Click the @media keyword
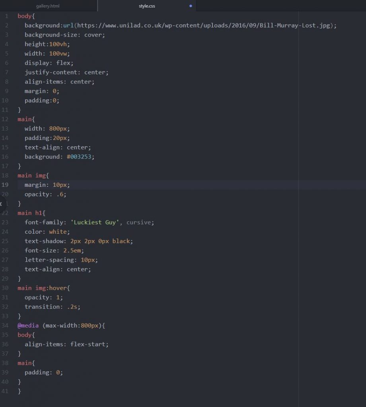The image size is (366, 407). (28, 326)
